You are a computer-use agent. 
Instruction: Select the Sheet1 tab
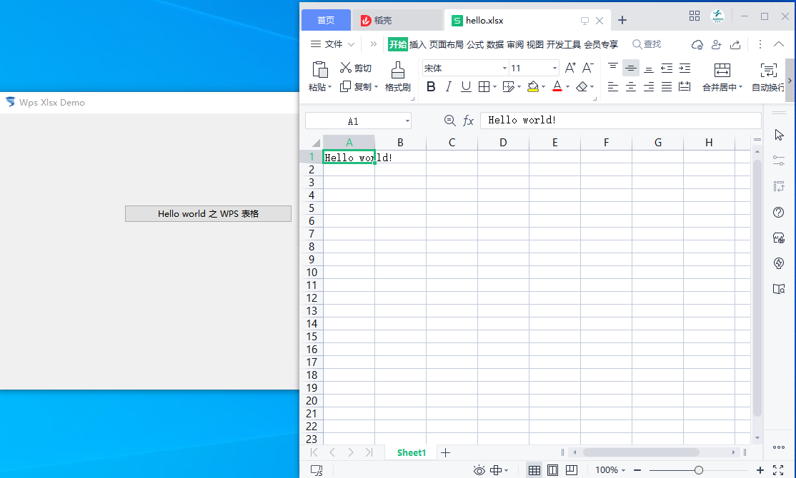(x=411, y=452)
